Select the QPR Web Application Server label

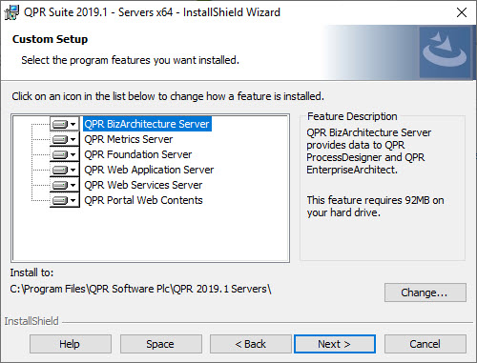pos(149,170)
